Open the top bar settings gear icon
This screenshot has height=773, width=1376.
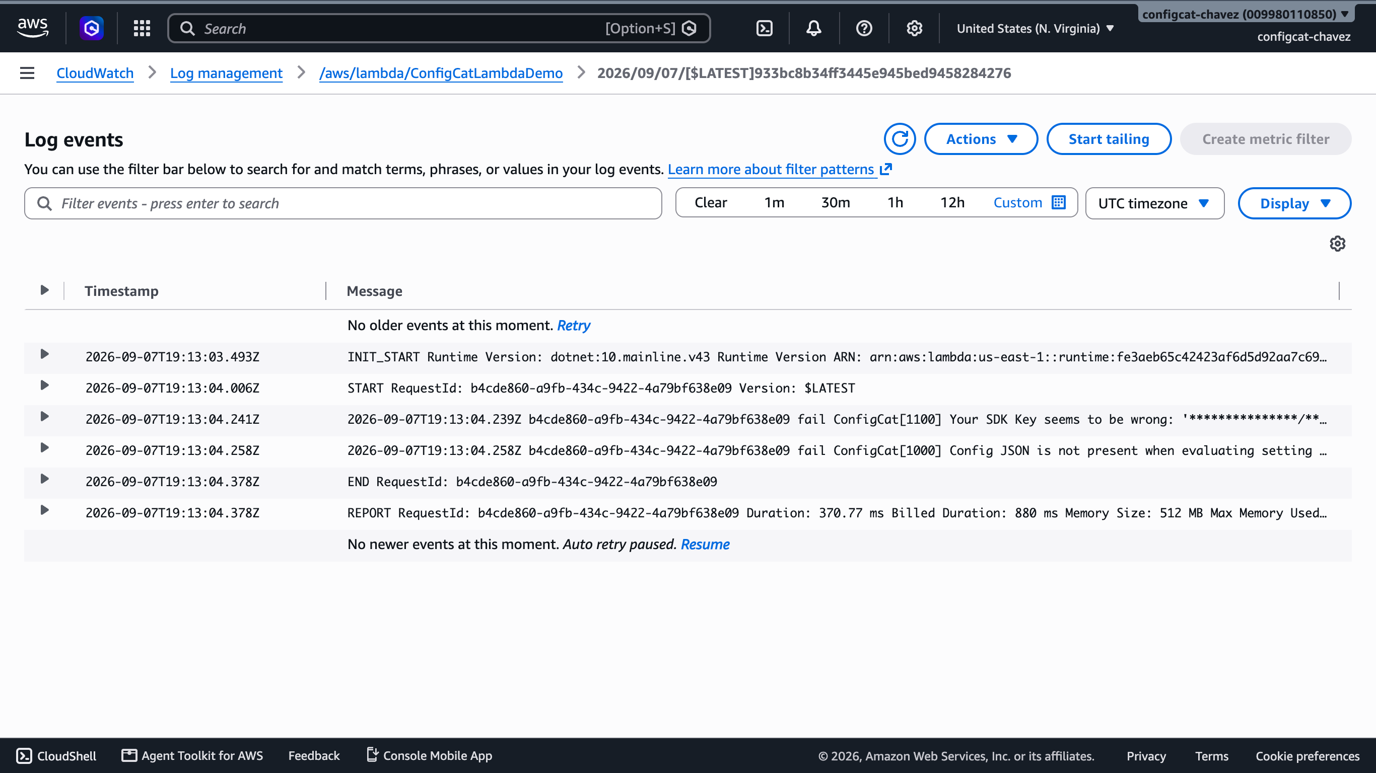tap(914, 28)
